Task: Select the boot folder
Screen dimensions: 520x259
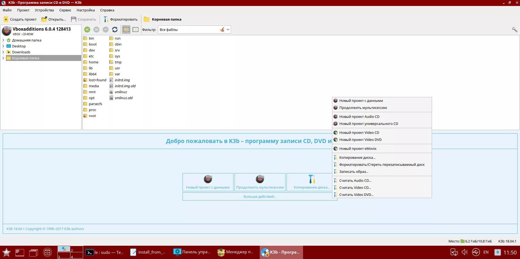Action: tap(90, 44)
